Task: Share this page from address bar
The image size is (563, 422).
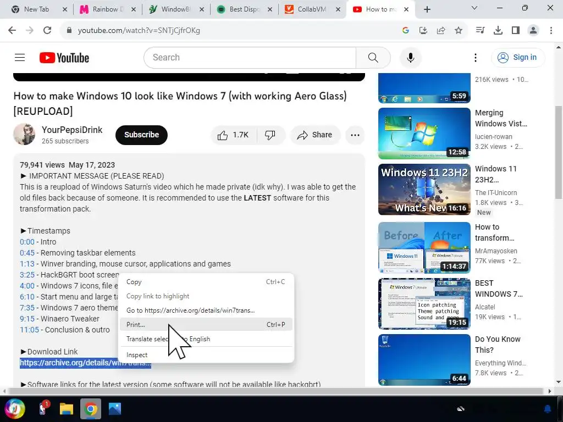Action: (x=441, y=31)
